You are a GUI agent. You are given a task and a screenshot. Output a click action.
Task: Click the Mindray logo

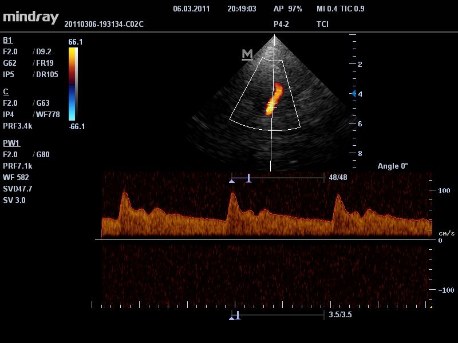point(31,17)
